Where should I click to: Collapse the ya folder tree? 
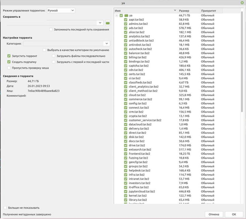click(x=117, y=15)
